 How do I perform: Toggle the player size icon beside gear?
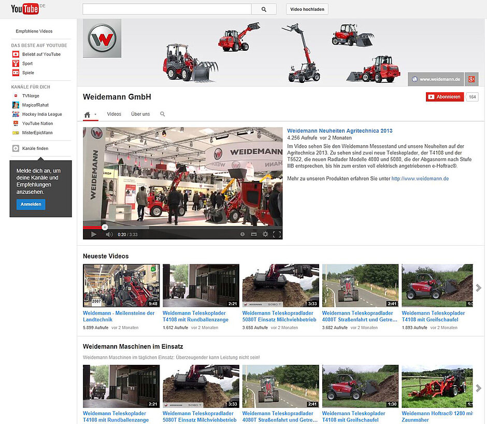254,234
